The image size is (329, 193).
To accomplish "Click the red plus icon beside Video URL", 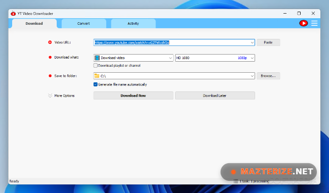I will point(50,42).
